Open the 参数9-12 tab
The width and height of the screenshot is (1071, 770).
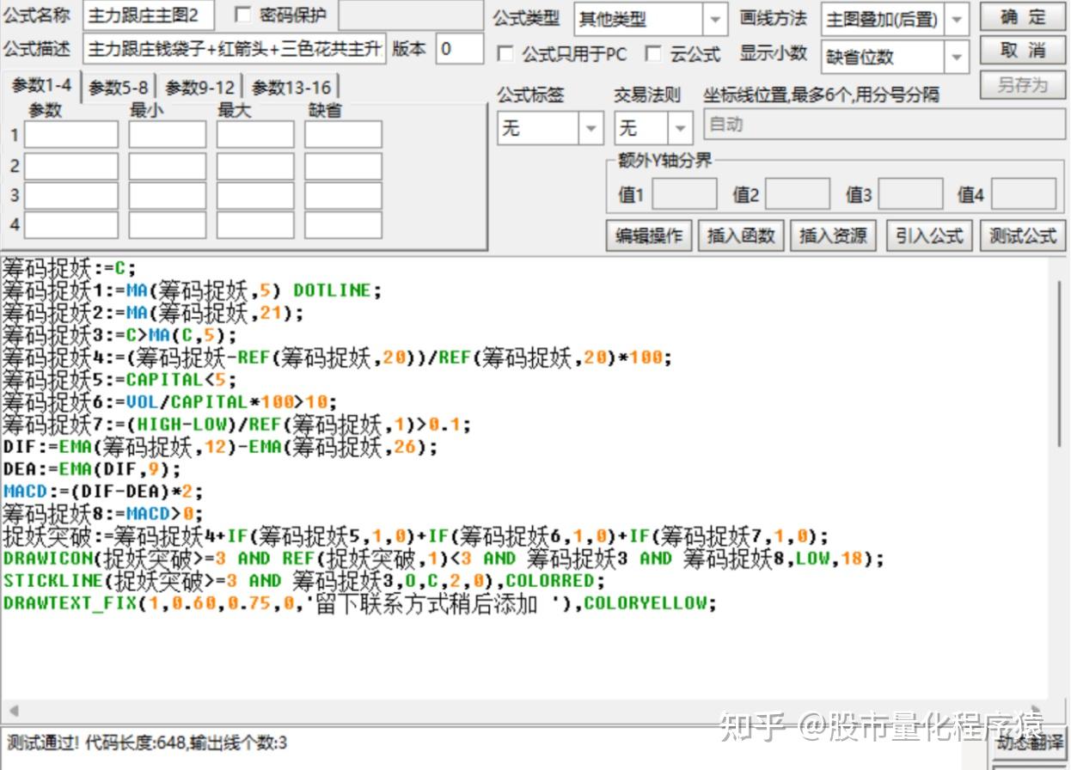199,87
